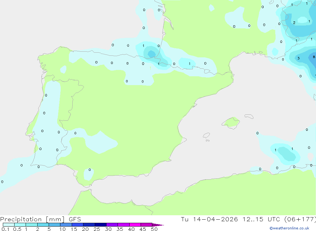
Task: Select the 5–10 mm legend color swatch
Action: click(x=55, y=225)
